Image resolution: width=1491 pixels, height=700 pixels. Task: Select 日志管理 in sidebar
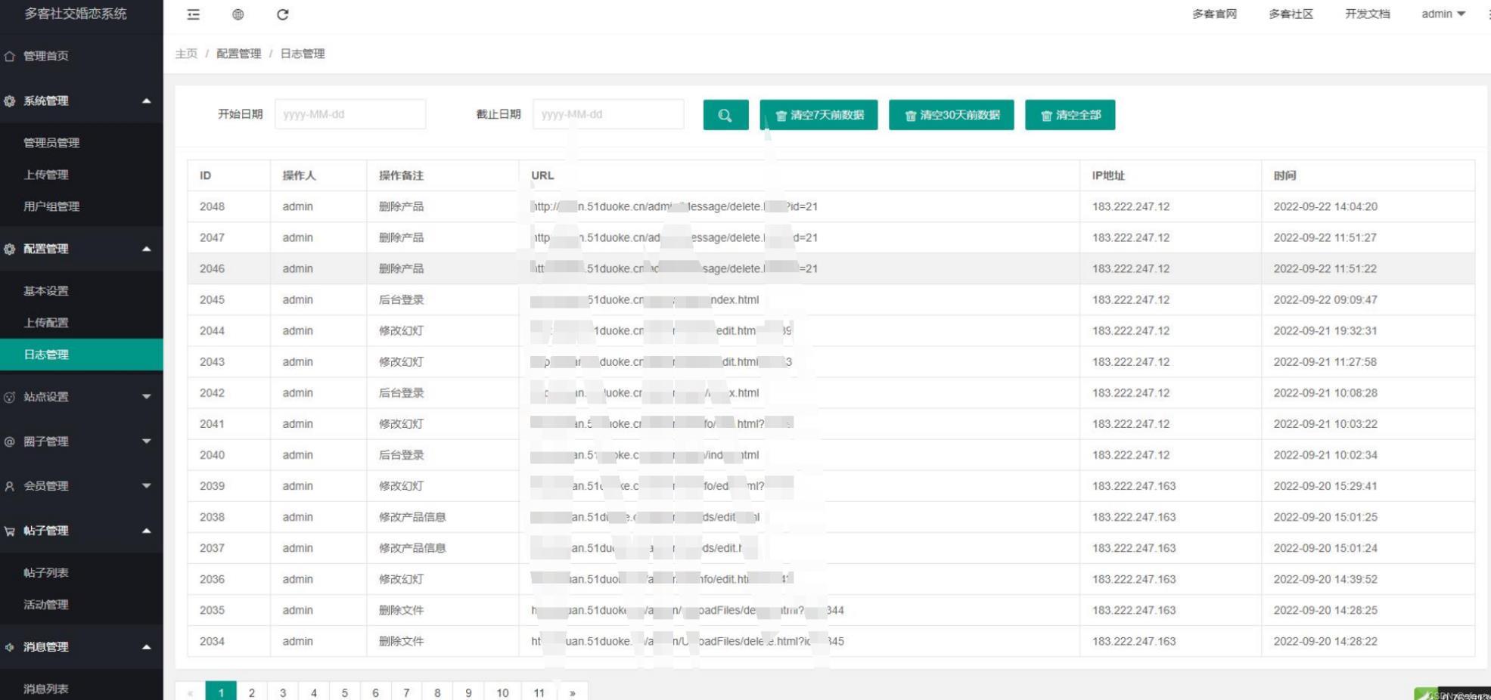[x=82, y=355]
